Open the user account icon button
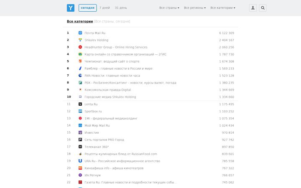The width and height of the screenshot is (301, 188). 253,8
